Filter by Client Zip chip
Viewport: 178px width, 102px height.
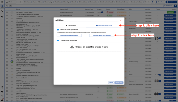(74, 2)
